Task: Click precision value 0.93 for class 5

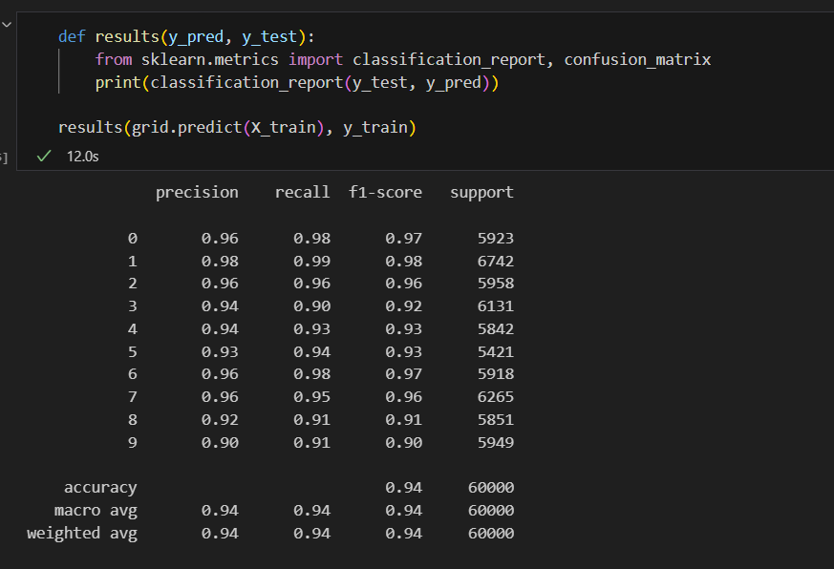Action: point(220,352)
